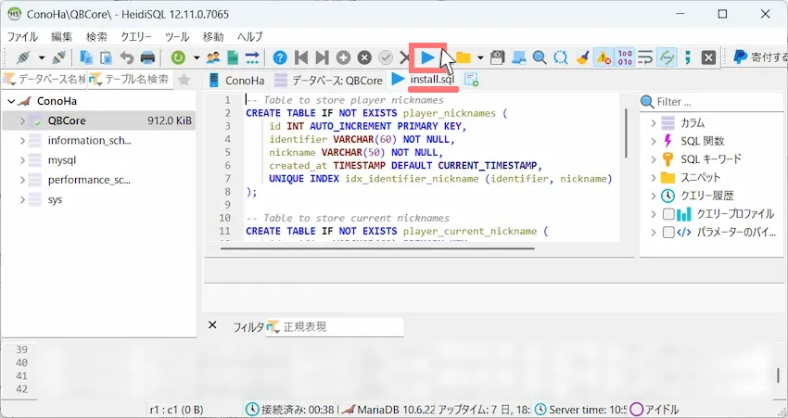Toggle the binary 100 010 display icon
Image resolution: width=788 pixels, height=418 pixels.
[625, 57]
